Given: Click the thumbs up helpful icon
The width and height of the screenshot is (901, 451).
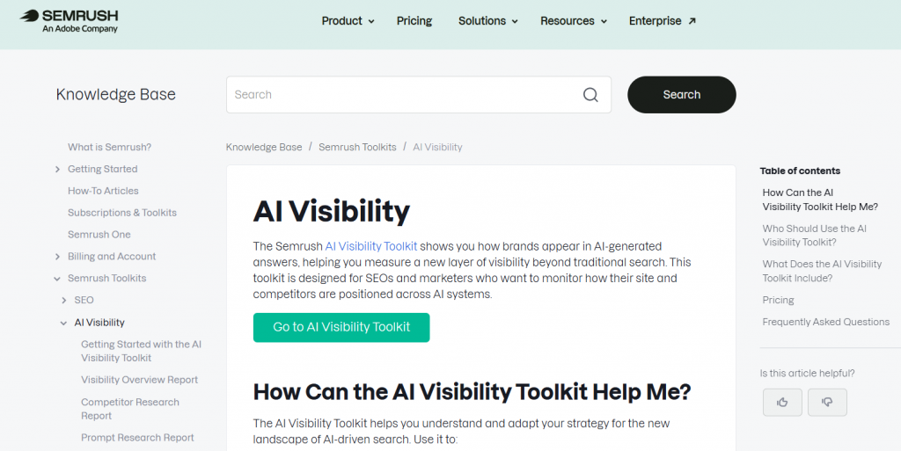Looking at the screenshot, I should pyautogui.click(x=782, y=403).
